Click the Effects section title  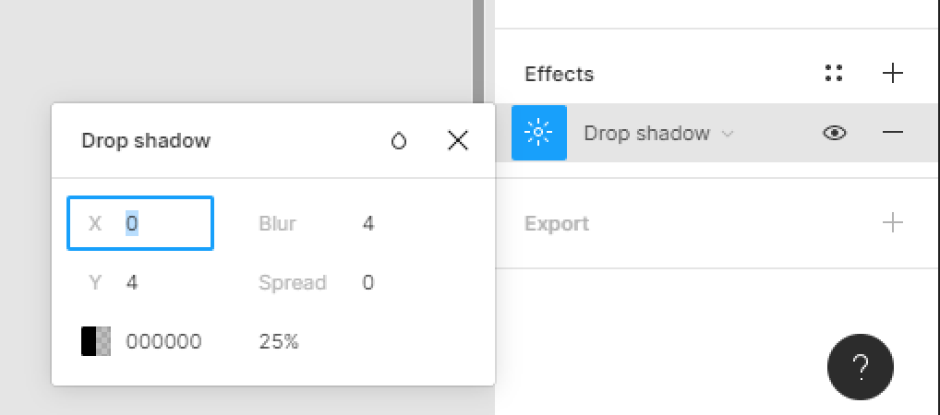[x=559, y=75]
